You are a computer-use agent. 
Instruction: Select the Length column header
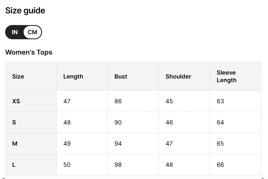73,77
